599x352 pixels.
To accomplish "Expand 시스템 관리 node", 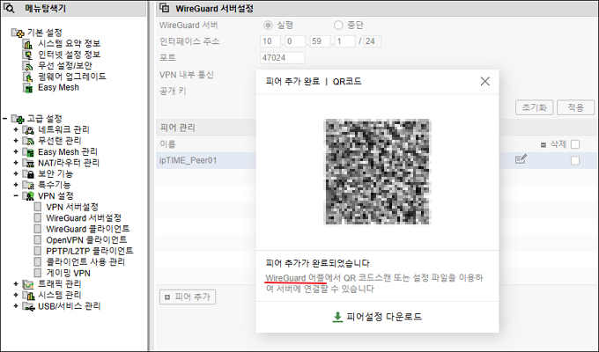I will tap(16, 295).
